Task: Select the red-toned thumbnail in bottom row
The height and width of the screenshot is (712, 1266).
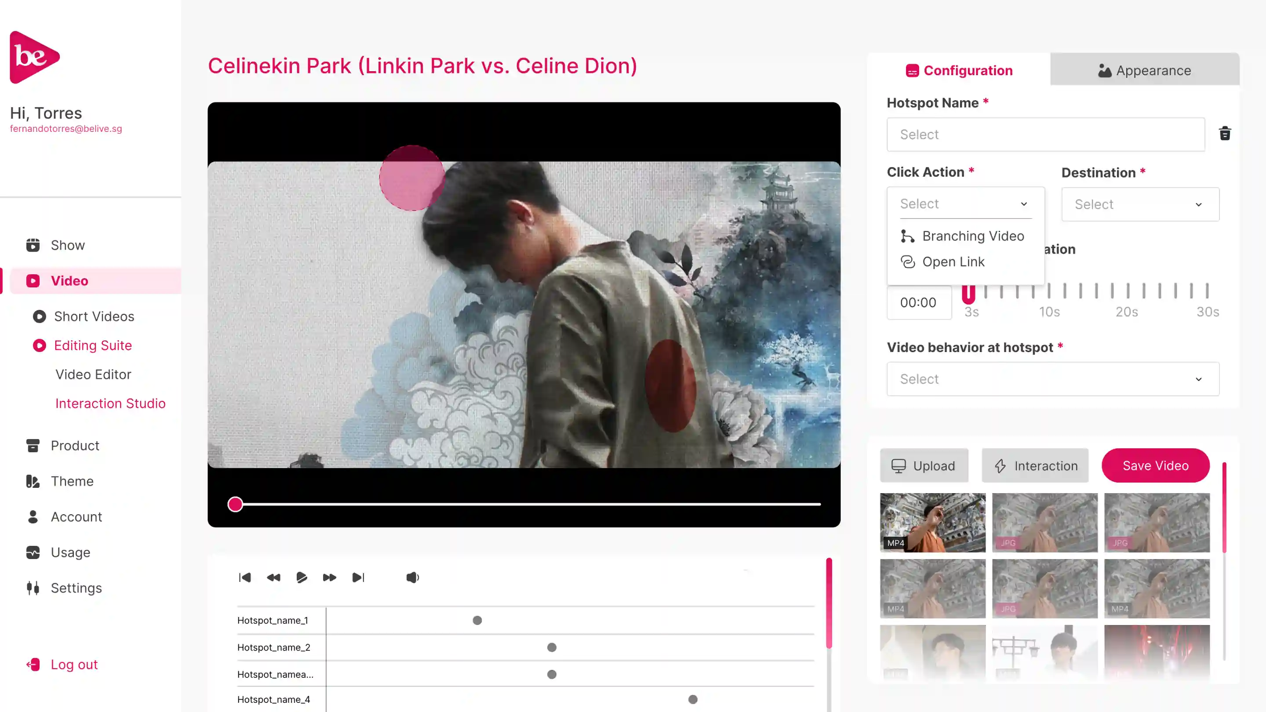Action: [1157, 653]
